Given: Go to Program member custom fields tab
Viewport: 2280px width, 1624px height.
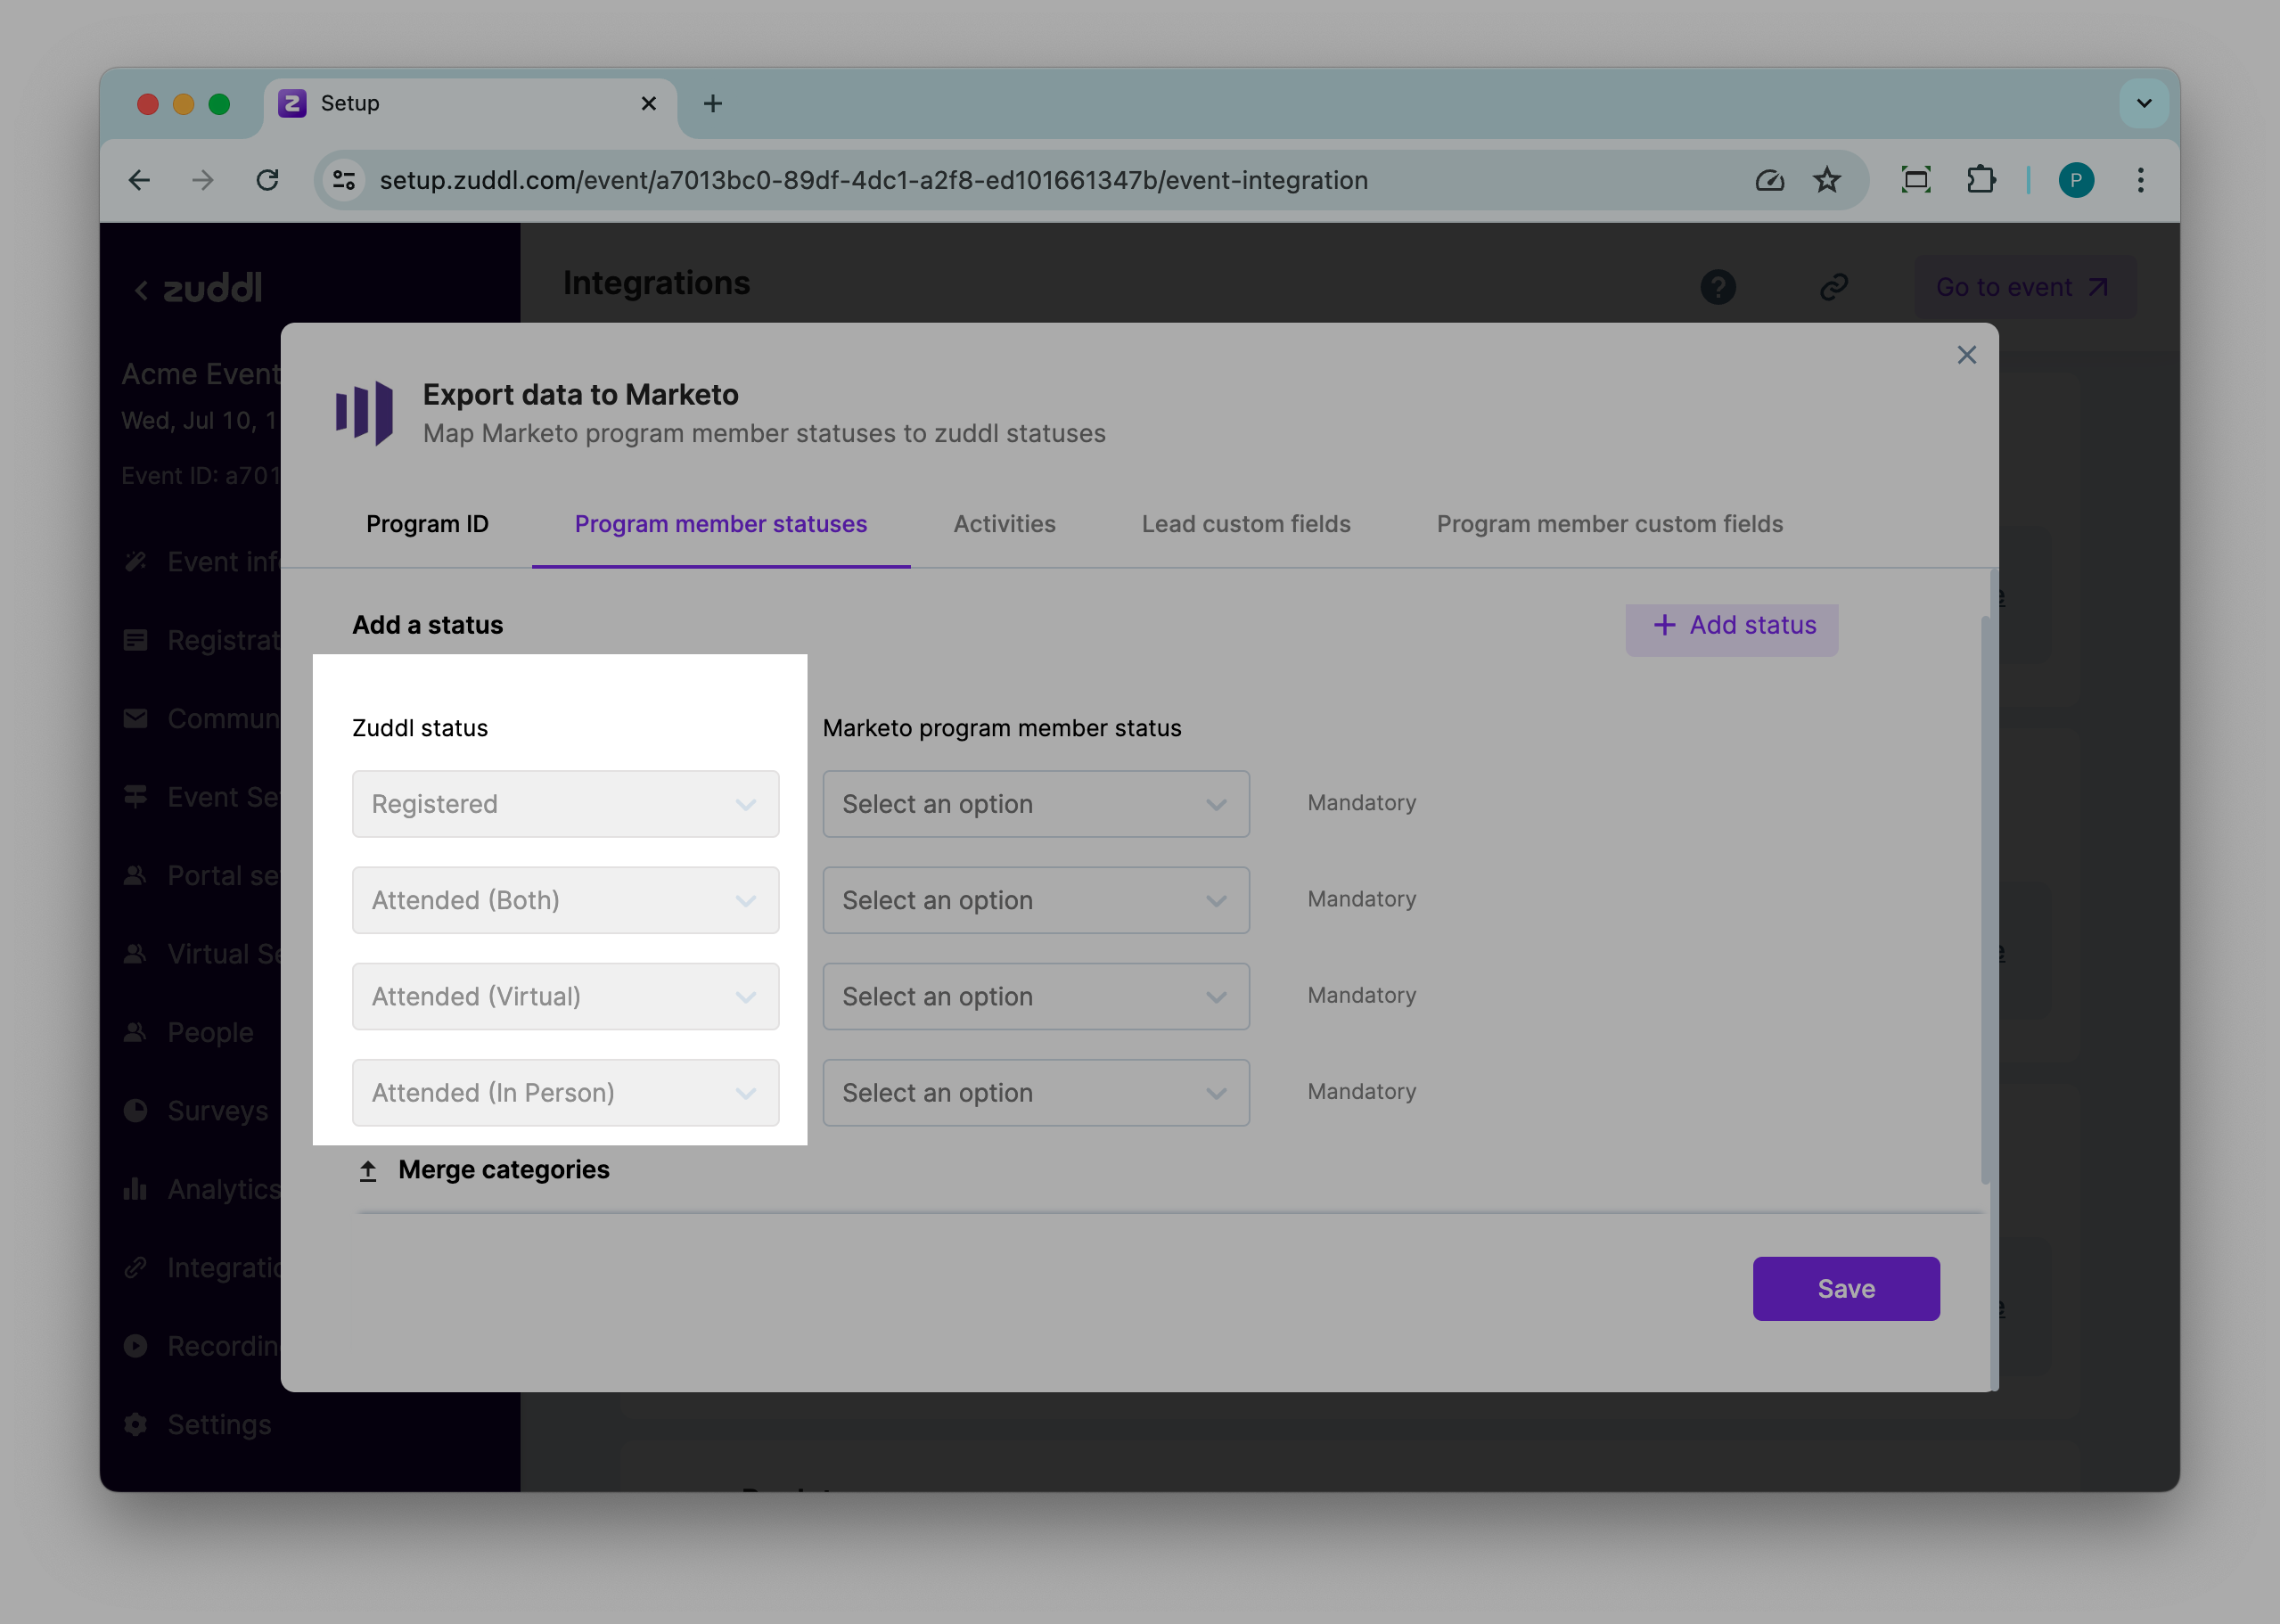Looking at the screenshot, I should click(1609, 524).
